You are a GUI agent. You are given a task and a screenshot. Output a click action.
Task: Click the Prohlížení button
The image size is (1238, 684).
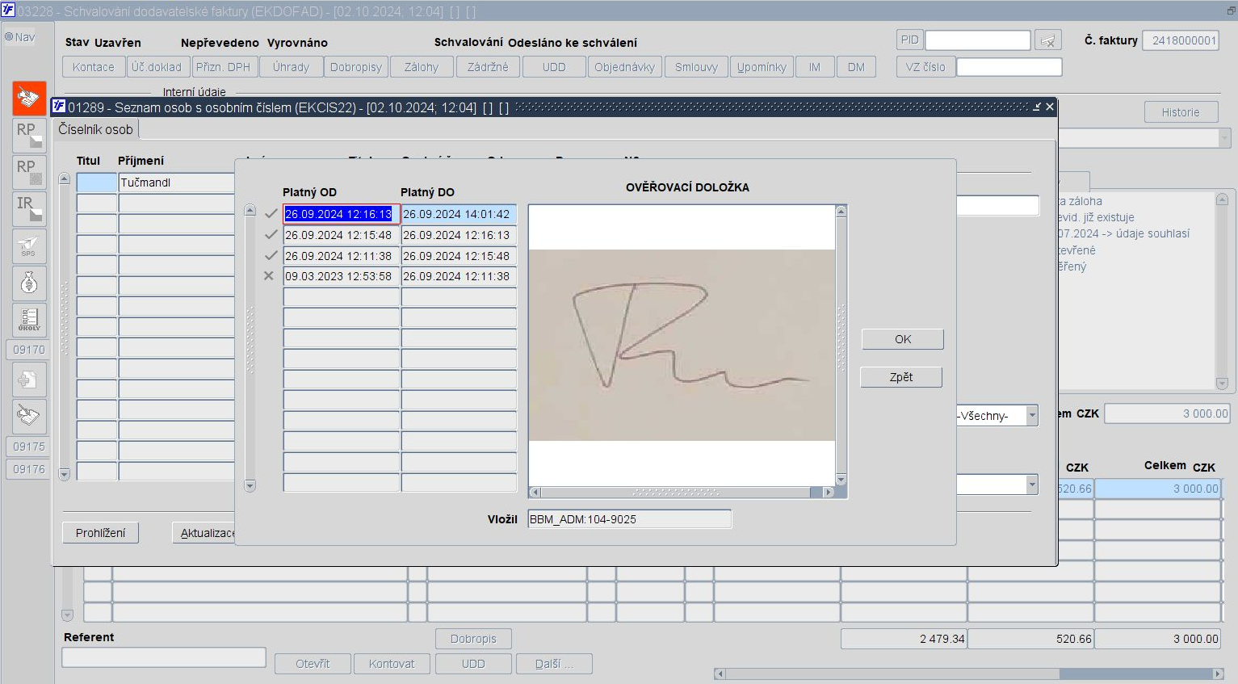click(101, 533)
